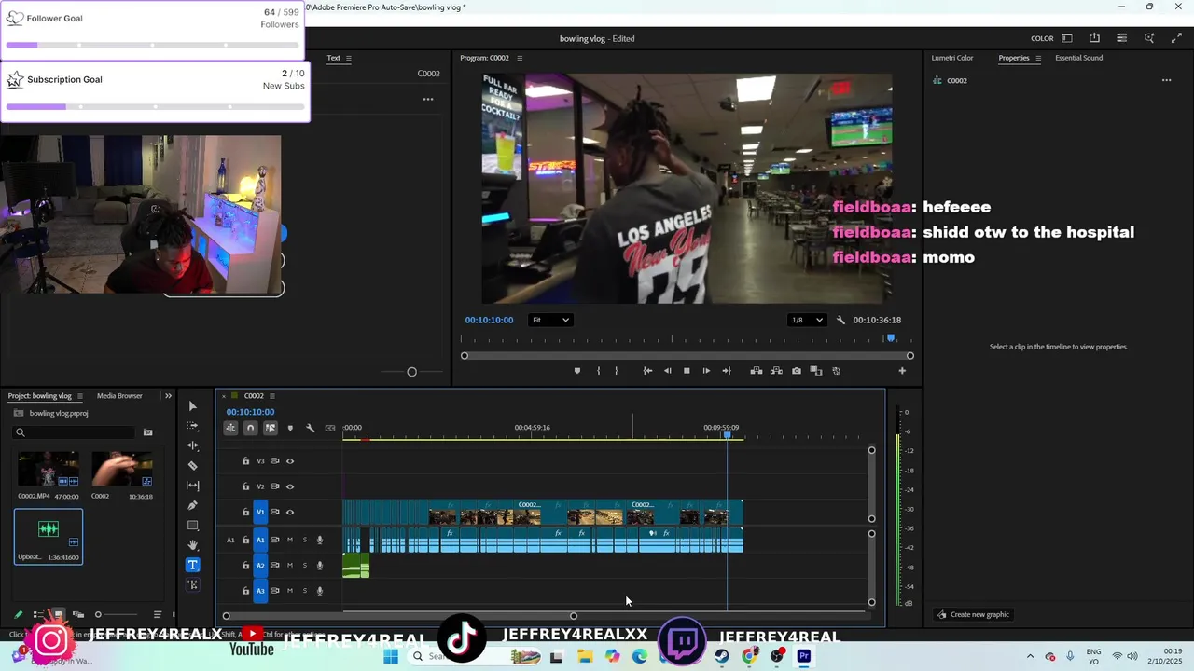Mute audio track A1
Viewport: 1194px width, 671px height.
tap(290, 540)
